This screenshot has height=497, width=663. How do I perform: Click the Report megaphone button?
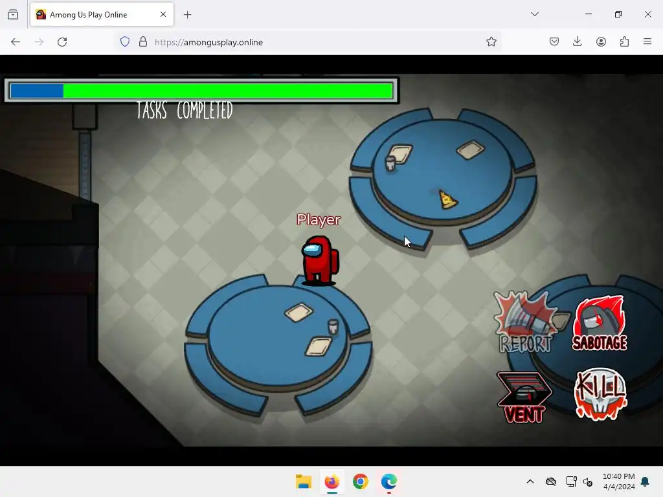(x=526, y=322)
